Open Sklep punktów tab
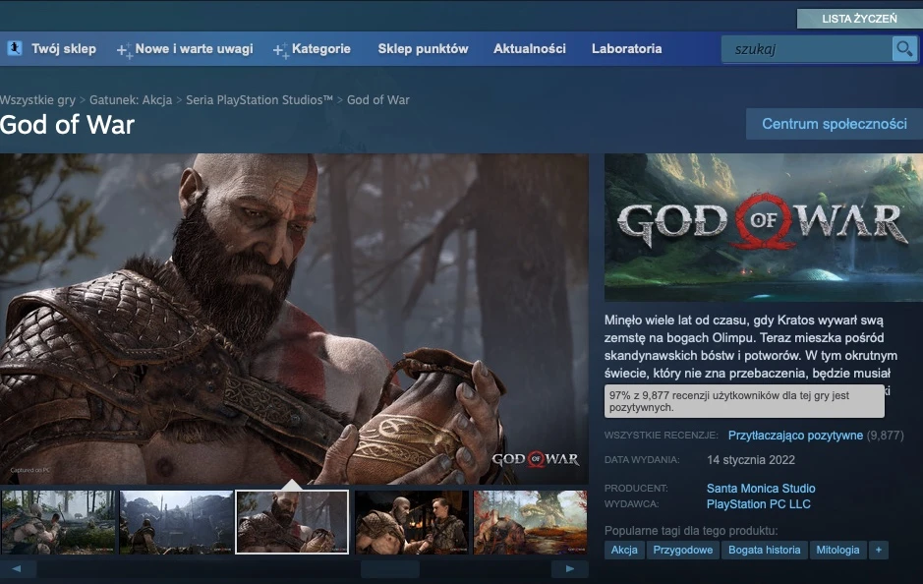The width and height of the screenshot is (923, 584). pyautogui.click(x=423, y=49)
